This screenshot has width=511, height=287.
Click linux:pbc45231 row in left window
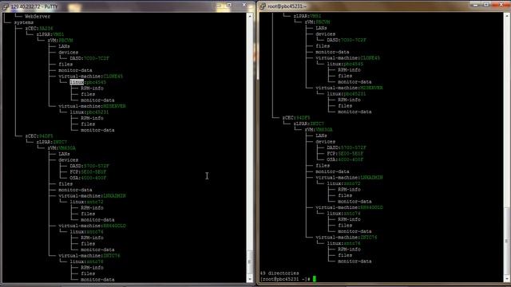(x=89, y=112)
